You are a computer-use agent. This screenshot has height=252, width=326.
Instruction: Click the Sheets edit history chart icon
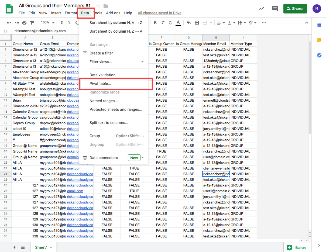pos(261,8)
